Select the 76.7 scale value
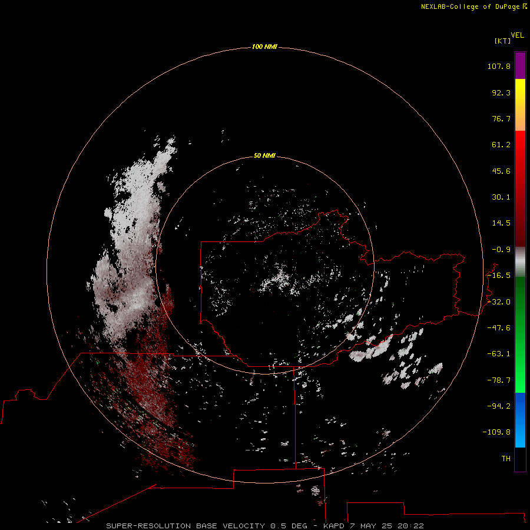 tap(501, 118)
